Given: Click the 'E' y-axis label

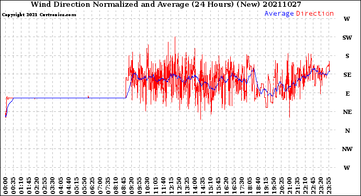Looking at the screenshot, I should point(347,94).
